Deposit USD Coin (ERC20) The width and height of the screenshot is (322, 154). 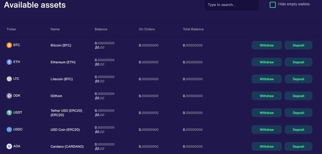299,130
